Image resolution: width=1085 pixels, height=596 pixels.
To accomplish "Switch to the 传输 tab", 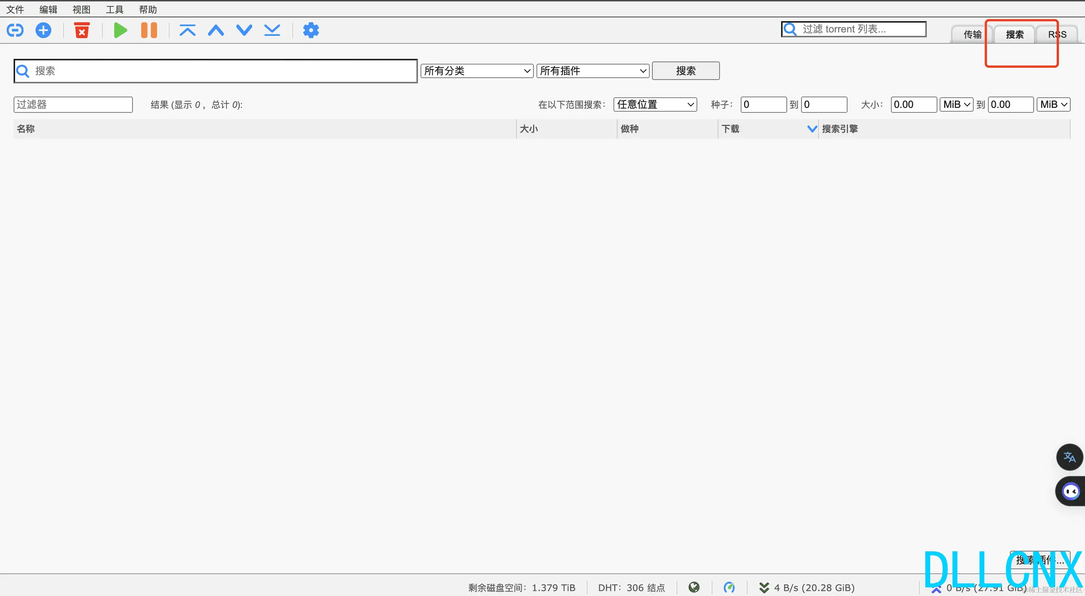I will (x=972, y=34).
